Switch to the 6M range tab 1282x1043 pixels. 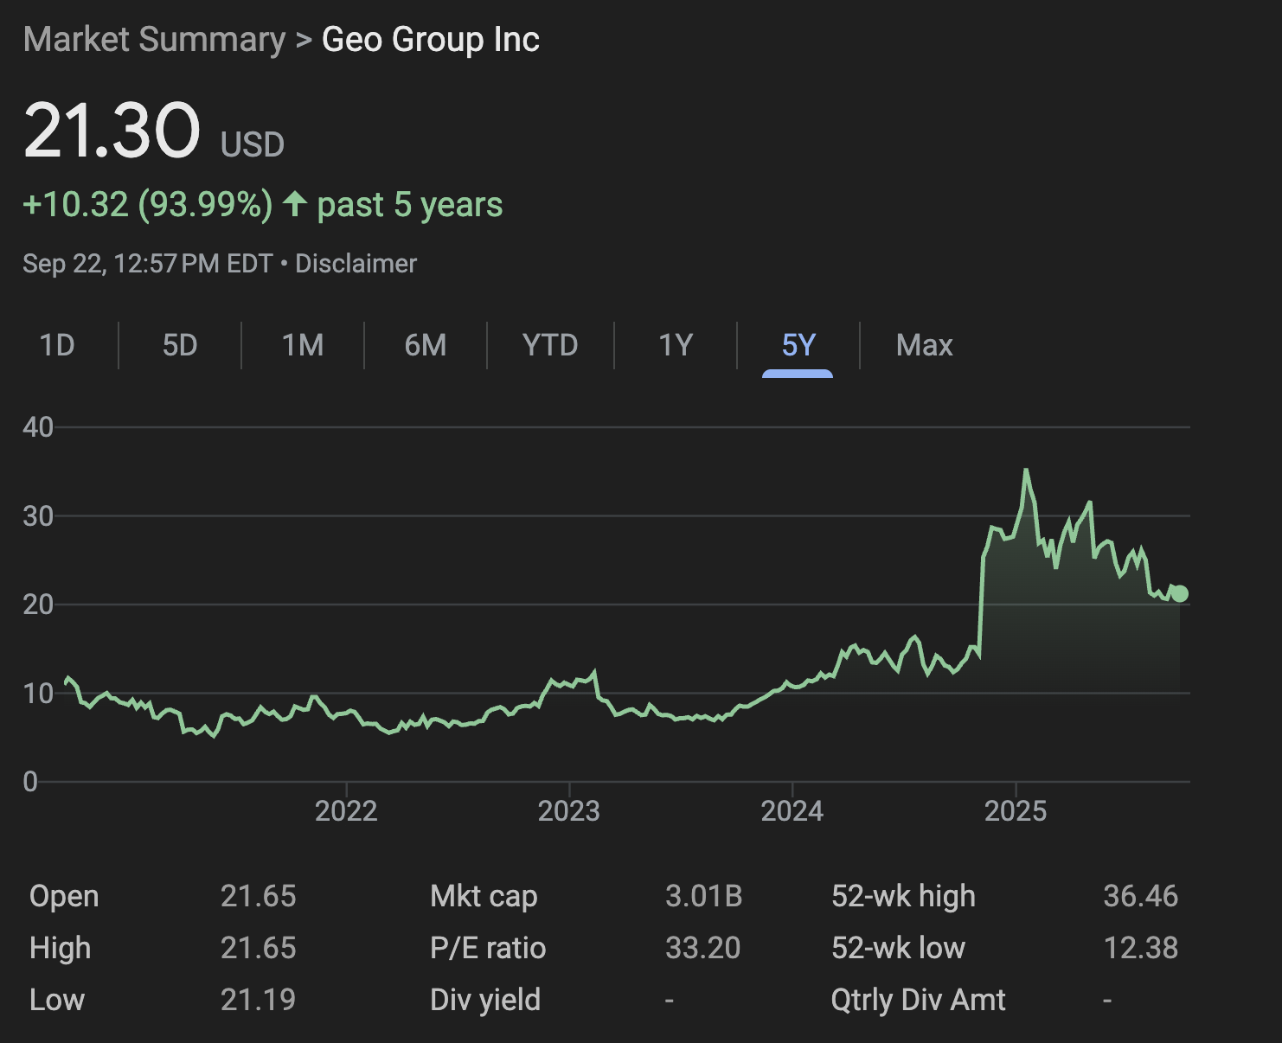426,345
